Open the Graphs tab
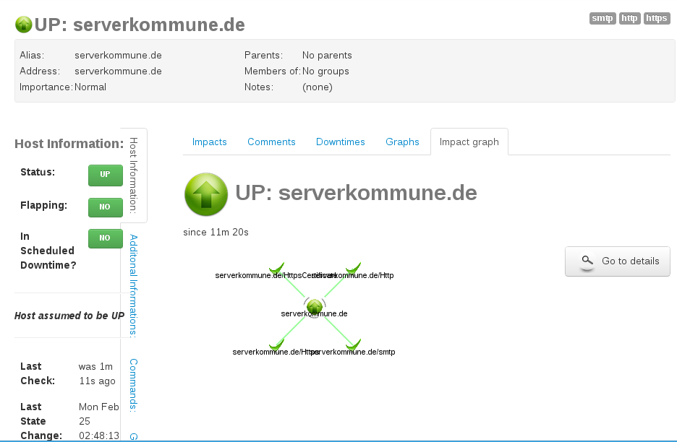 [402, 142]
